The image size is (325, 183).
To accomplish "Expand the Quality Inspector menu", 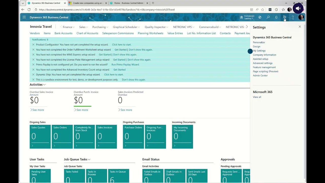I will coord(156,27).
